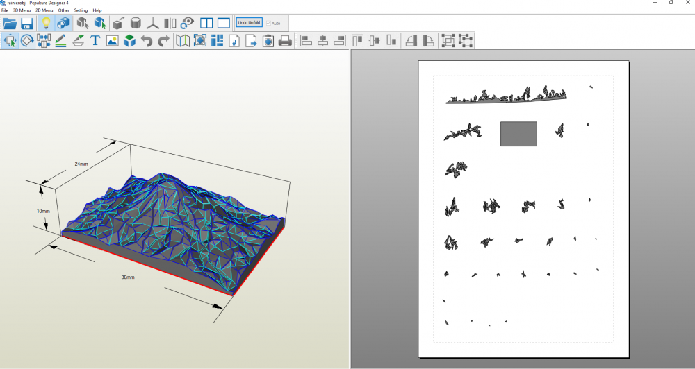Image resolution: width=695 pixels, height=369 pixels.
Task: Toggle the light bulb lighting button
Action: click(x=46, y=24)
